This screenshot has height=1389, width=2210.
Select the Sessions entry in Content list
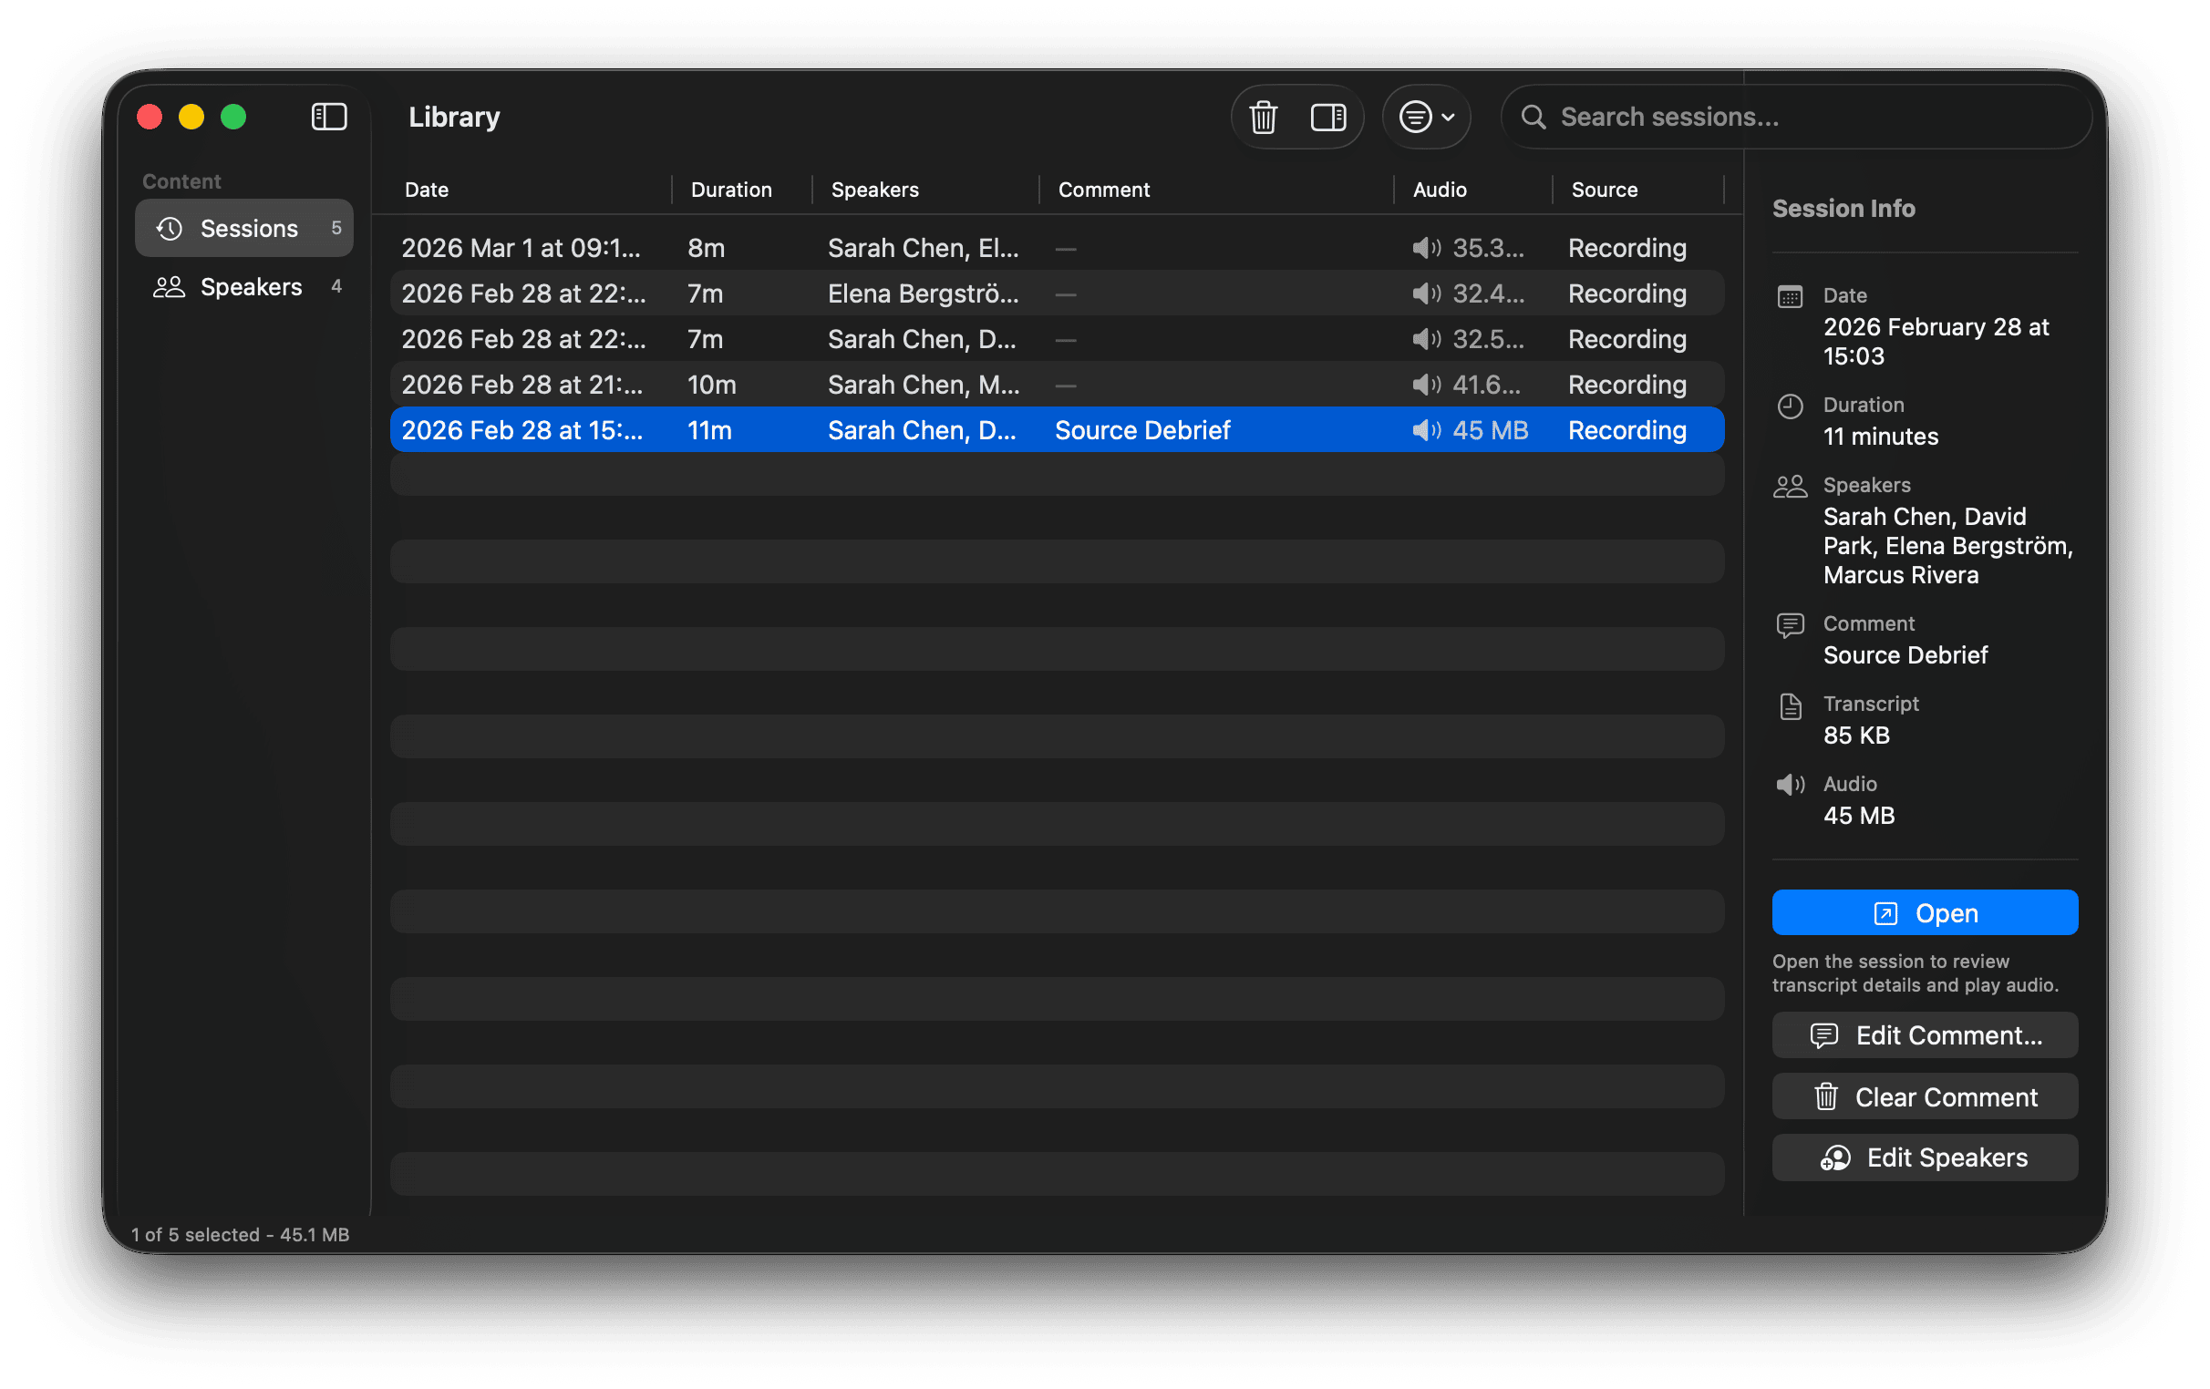point(249,228)
